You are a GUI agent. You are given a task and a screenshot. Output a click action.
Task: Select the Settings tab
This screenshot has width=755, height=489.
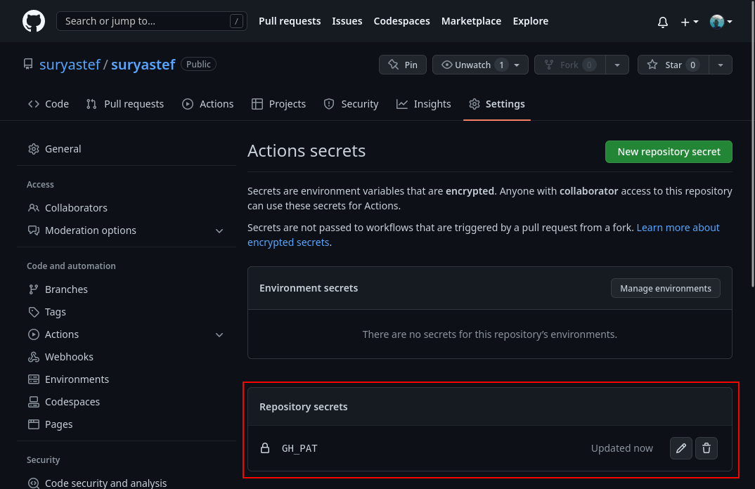pyautogui.click(x=496, y=104)
